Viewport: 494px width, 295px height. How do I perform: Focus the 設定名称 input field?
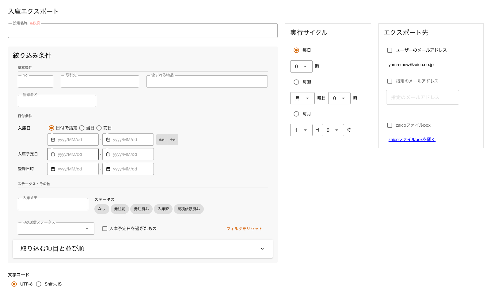[x=143, y=31]
